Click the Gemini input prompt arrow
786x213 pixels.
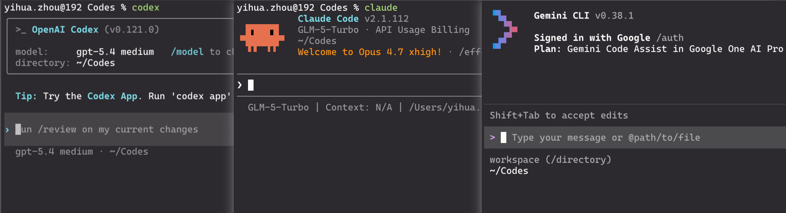point(492,137)
